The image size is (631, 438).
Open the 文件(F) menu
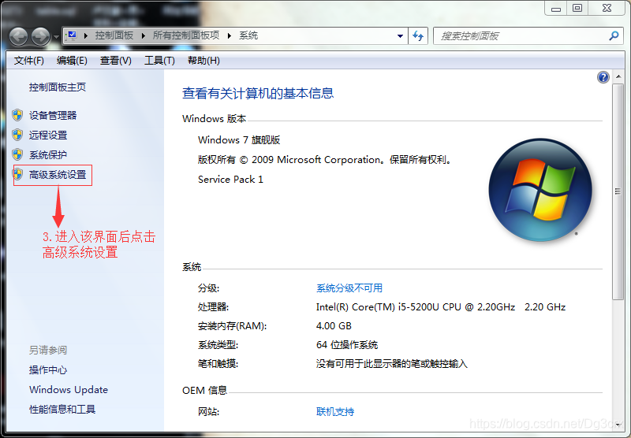29,61
